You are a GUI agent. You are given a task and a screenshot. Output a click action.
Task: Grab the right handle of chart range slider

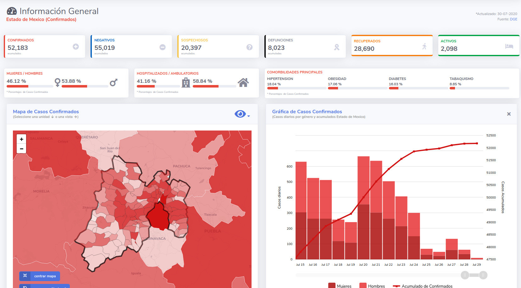click(483, 275)
